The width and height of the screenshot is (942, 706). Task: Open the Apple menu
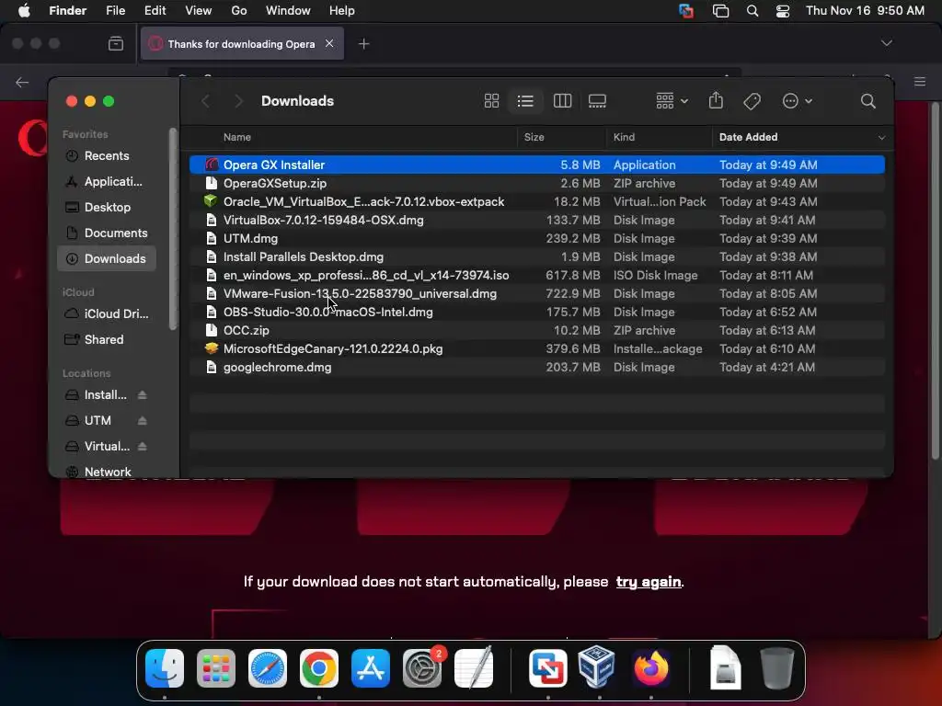(x=24, y=11)
